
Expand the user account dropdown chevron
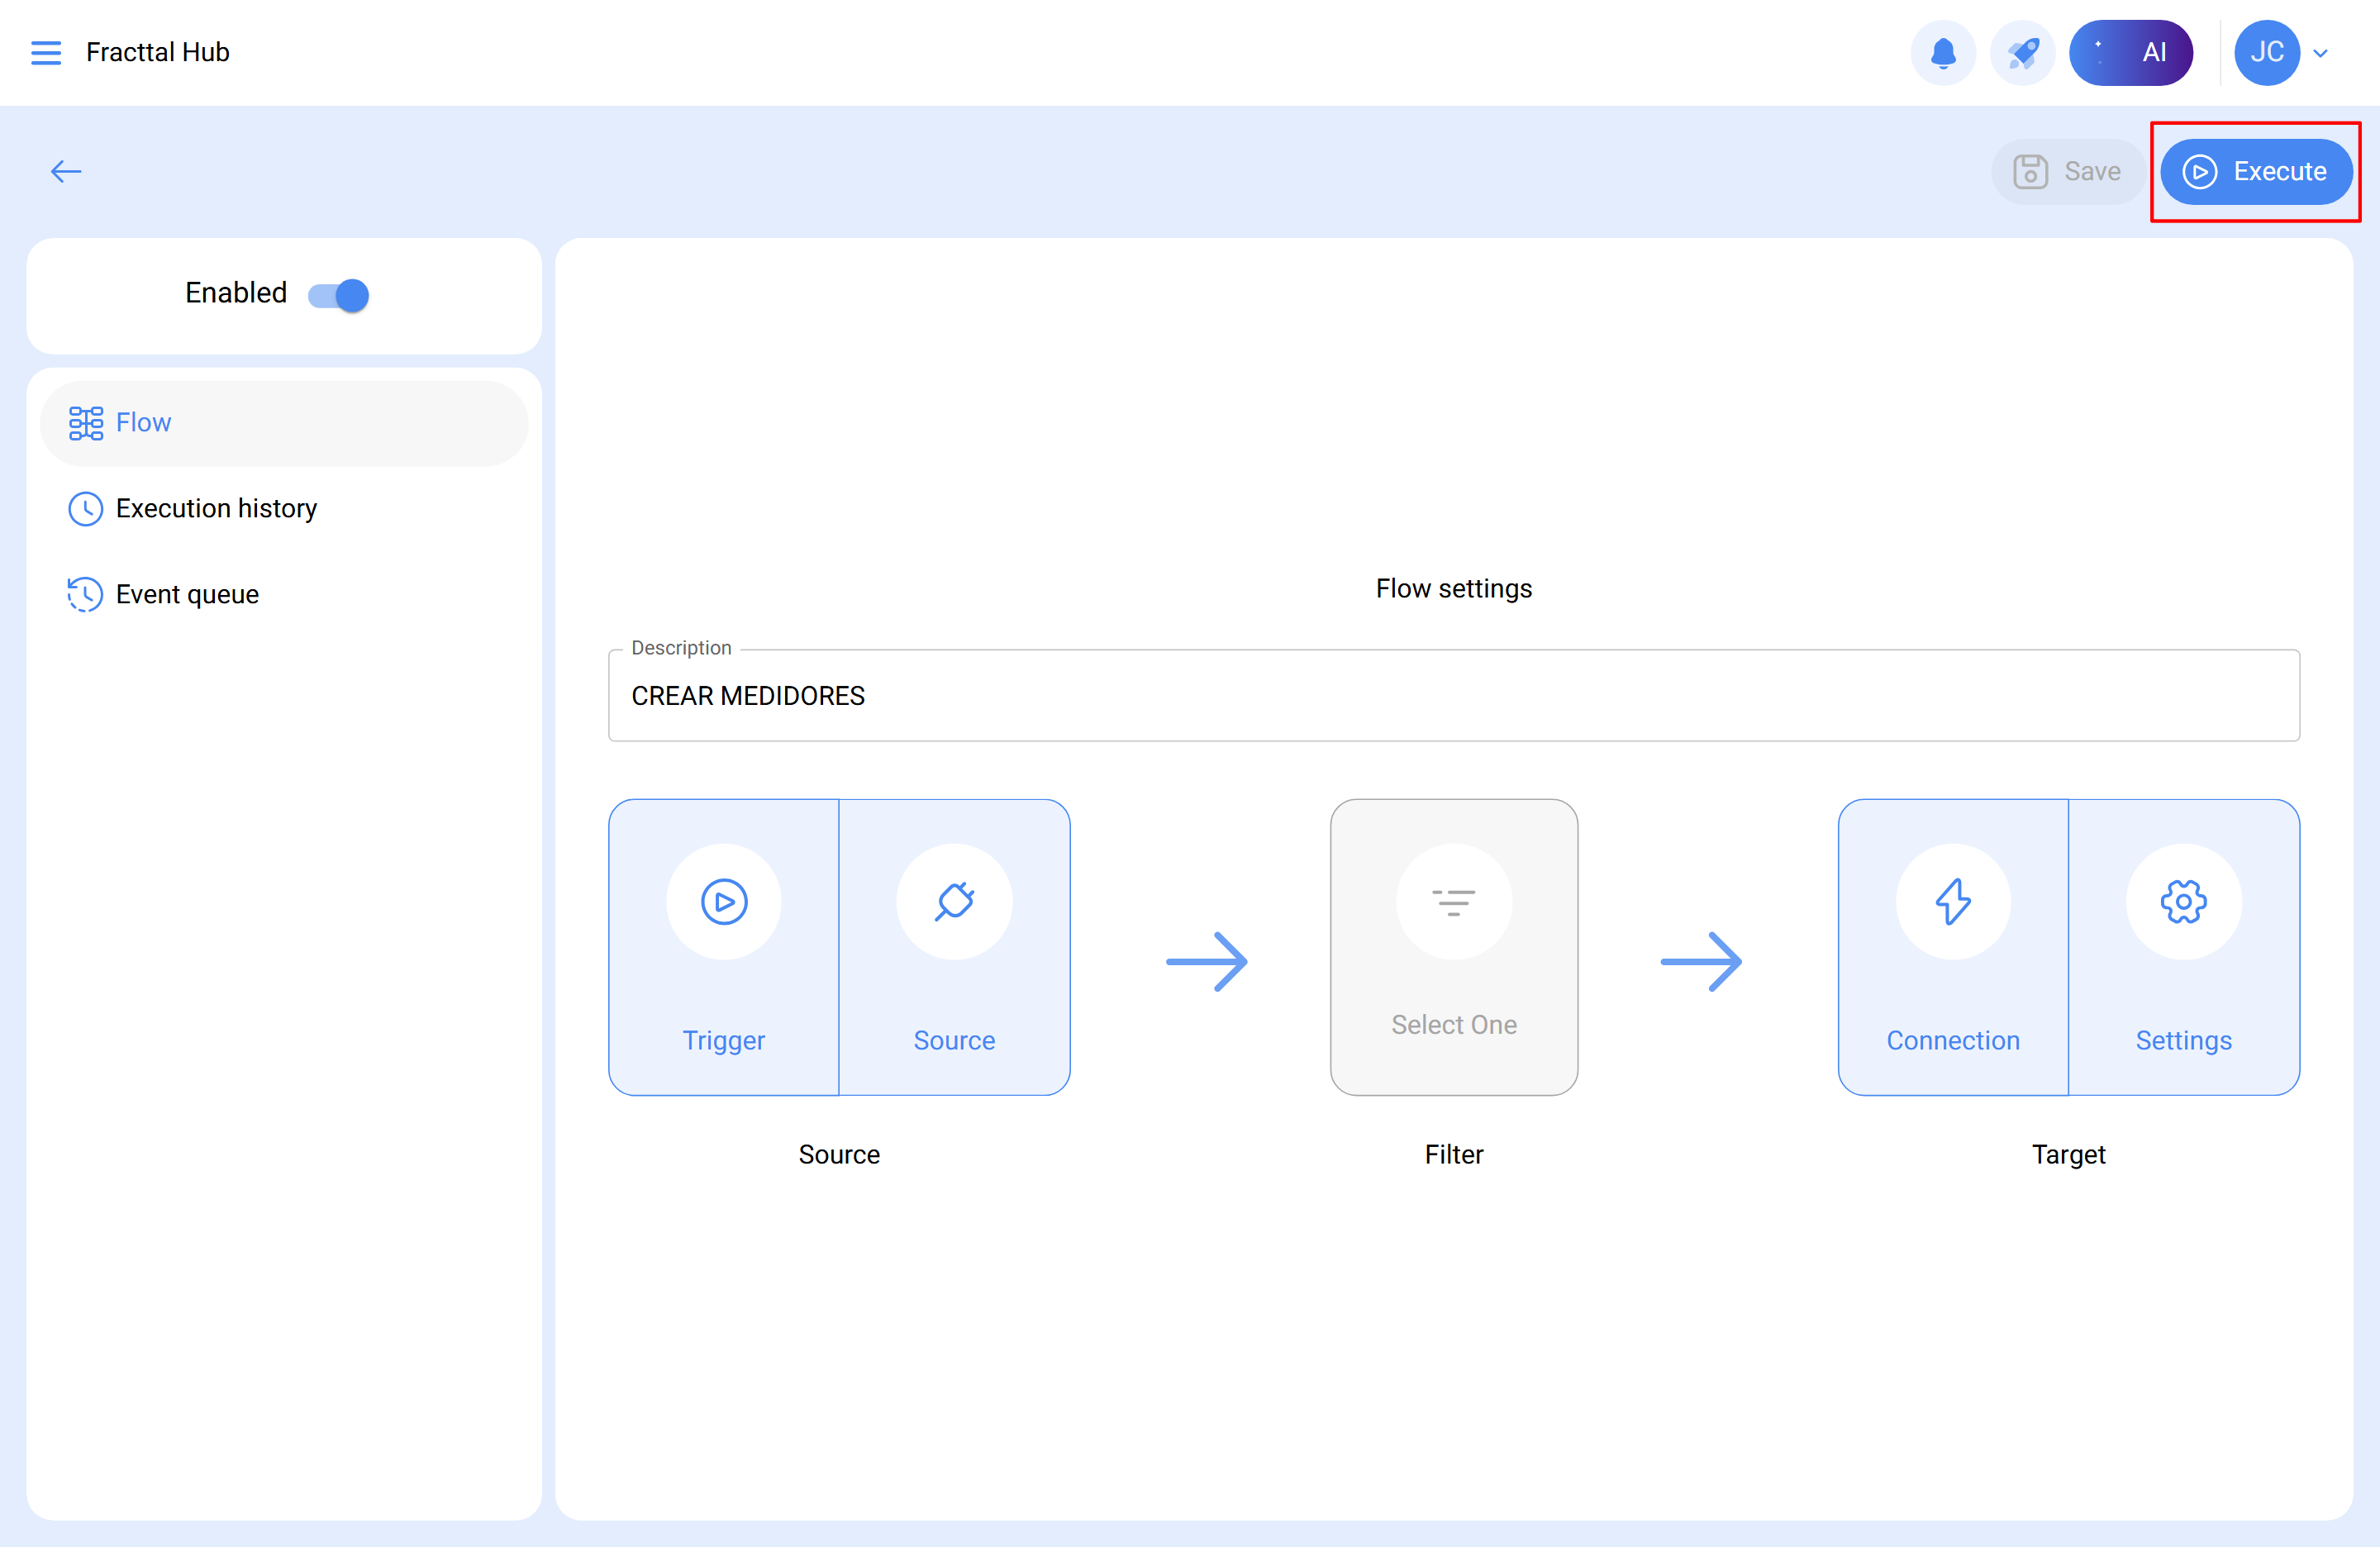tap(2321, 53)
